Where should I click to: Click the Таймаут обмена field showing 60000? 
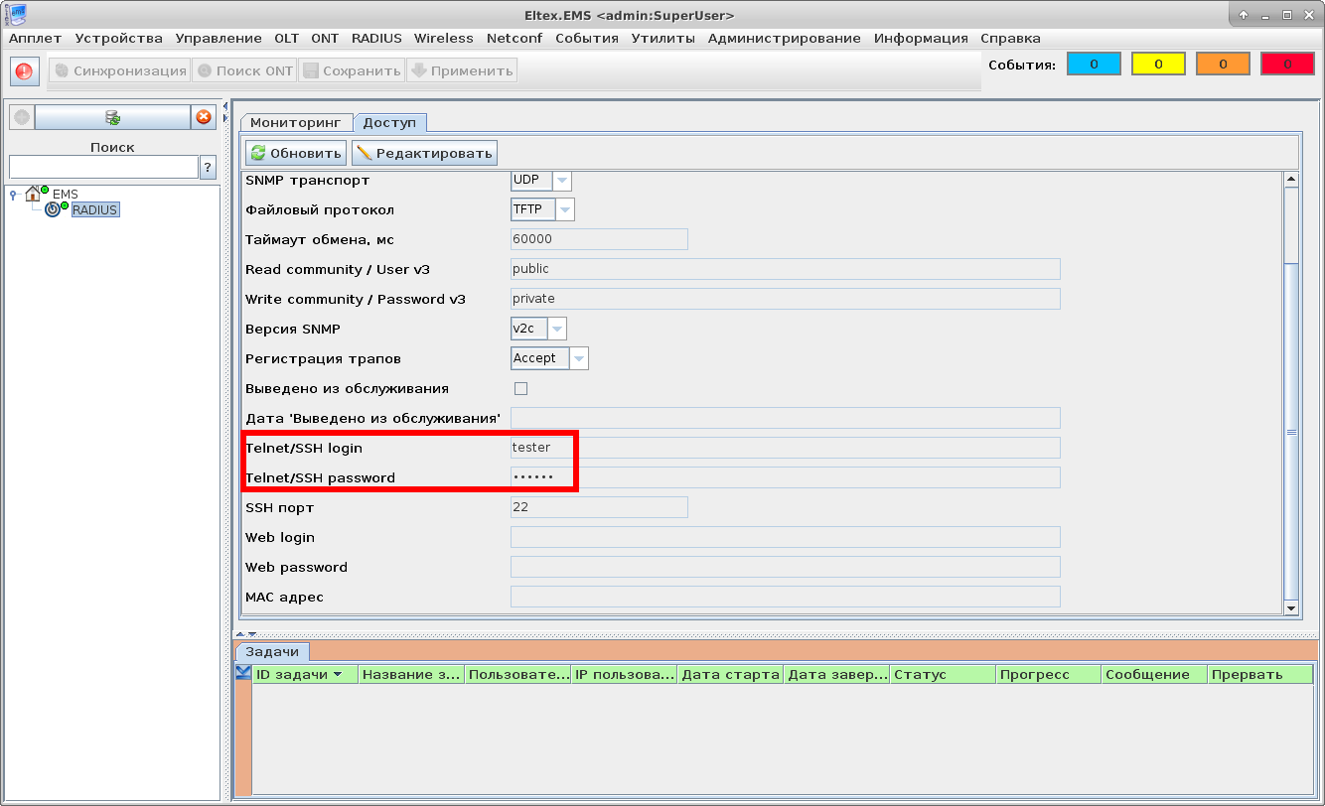tap(599, 239)
